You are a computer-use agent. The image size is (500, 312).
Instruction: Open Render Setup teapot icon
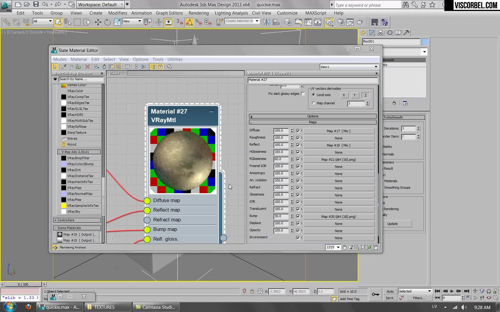341,22
